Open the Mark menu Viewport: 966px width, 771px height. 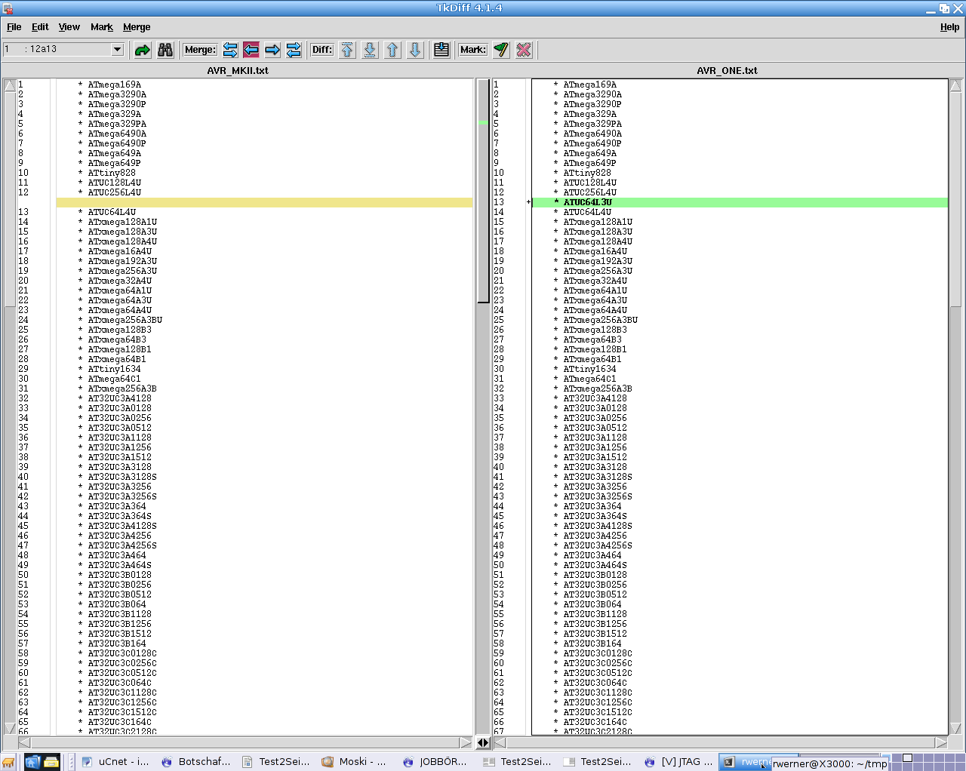(101, 27)
